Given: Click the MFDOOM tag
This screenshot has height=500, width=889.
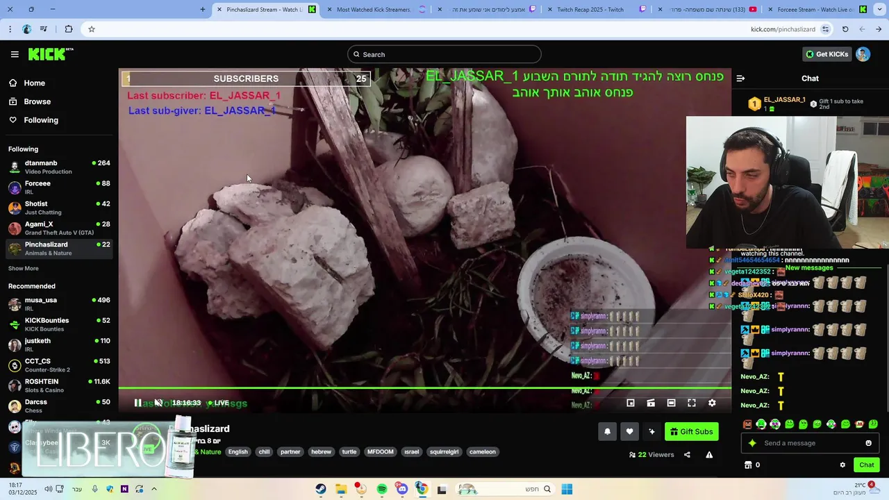Looking at the screenshot, I should coord(380,451).
